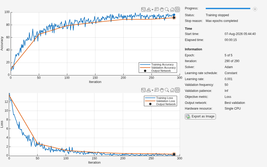
Task: Enable data tips on the Accuracy plot
Action: click(156, 9)
